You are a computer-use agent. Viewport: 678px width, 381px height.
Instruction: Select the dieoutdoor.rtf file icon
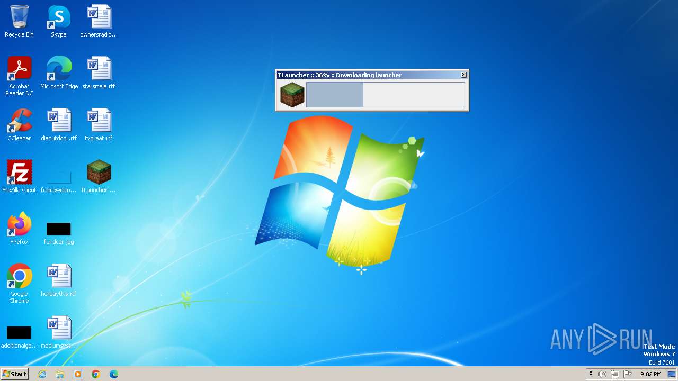pos(59,125)
